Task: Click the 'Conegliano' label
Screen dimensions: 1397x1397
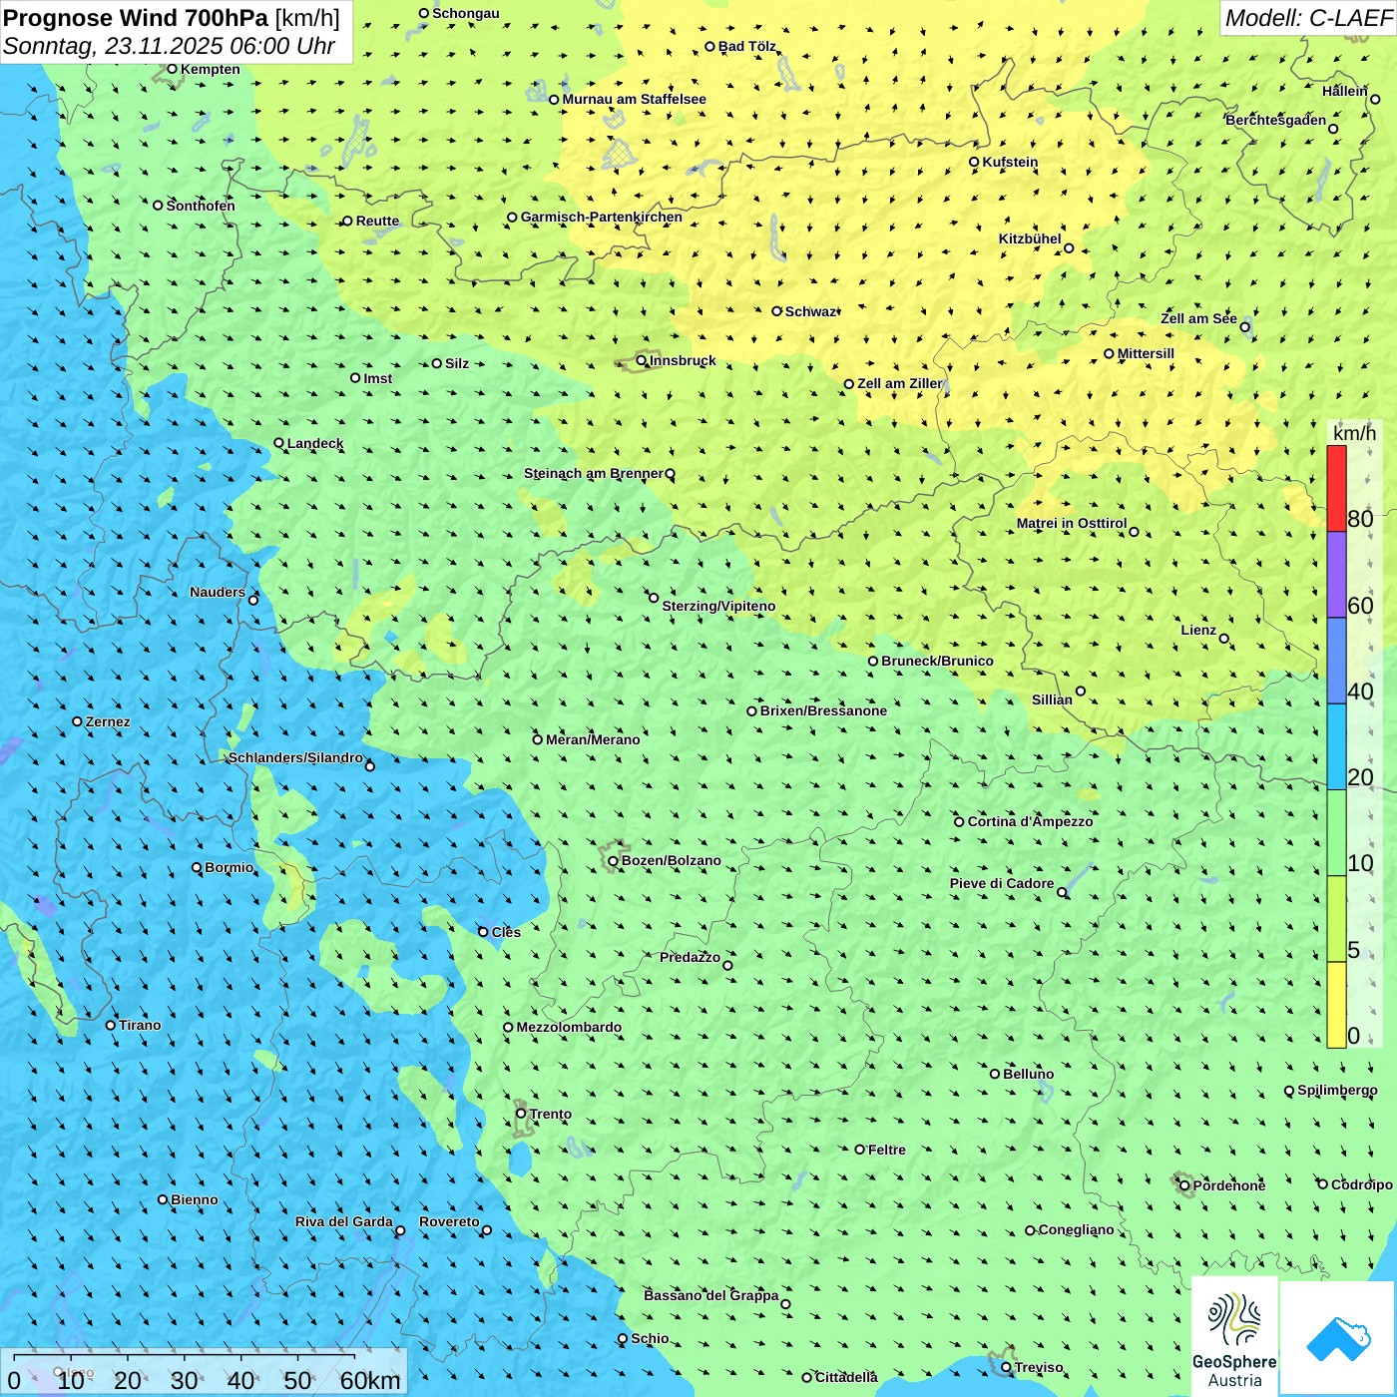Action: [x=1076, y=1229]
